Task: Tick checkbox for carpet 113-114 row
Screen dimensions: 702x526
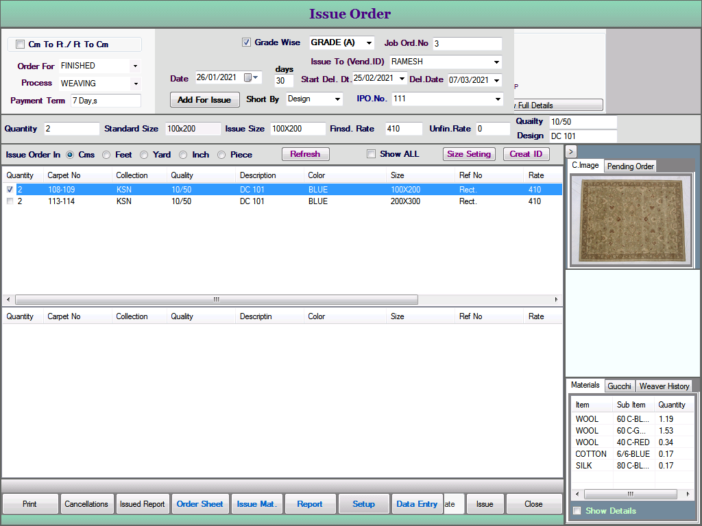Action: point(10,201)
